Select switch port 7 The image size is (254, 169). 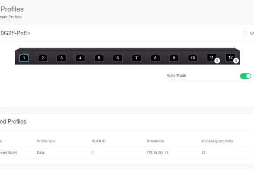pos(136,58)
